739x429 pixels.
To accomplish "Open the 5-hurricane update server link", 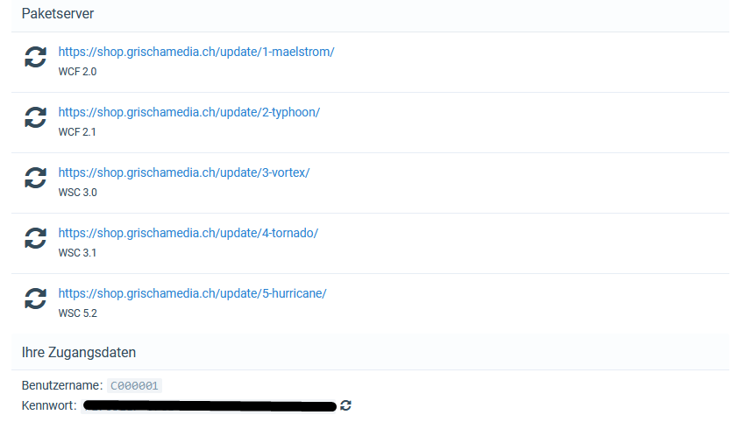I will 192,293.
